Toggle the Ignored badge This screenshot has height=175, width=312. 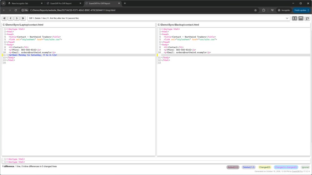pyautogui.click(x=305, y=167)
